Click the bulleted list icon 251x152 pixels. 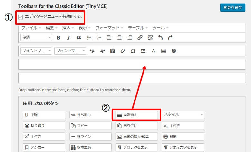coord(89,38)
